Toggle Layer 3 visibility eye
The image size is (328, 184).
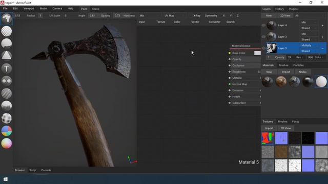(x=263, y=37)
